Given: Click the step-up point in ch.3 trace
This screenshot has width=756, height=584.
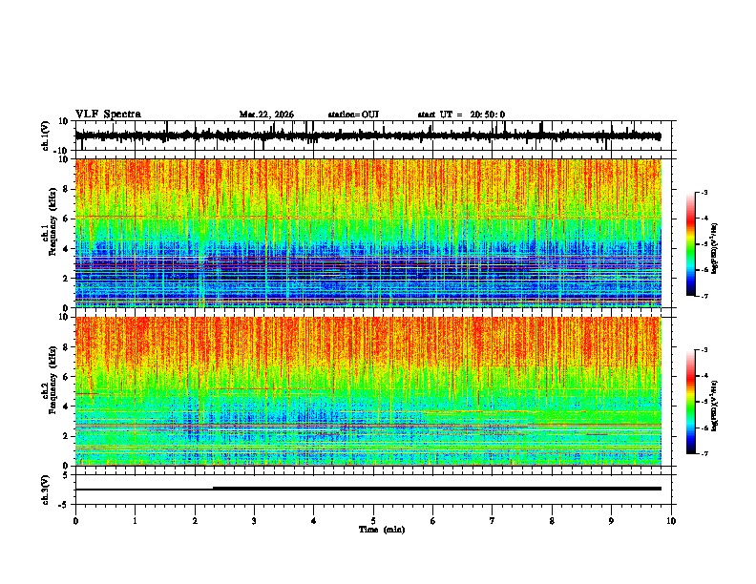Looking at the screenshot, I should coord(213,489).
